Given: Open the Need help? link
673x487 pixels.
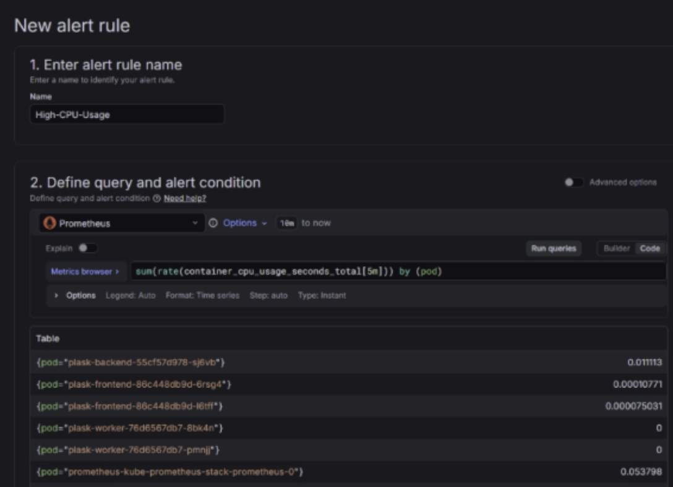Looking at the screenshot, I should pyautogui.click(x=184, y=198).
